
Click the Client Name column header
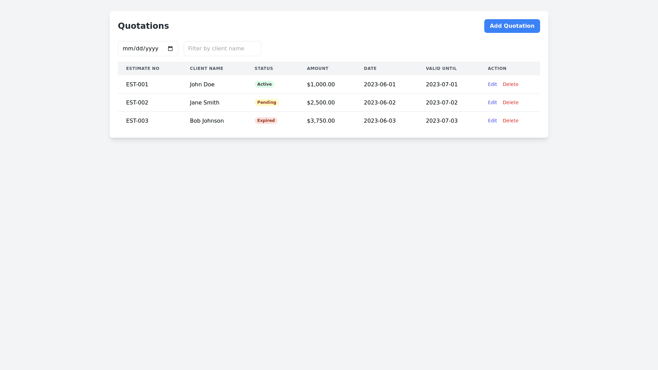coord(206,69)
